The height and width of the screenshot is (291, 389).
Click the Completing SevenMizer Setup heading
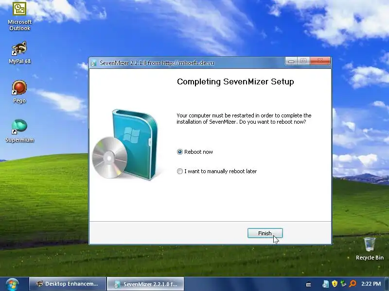235,81
